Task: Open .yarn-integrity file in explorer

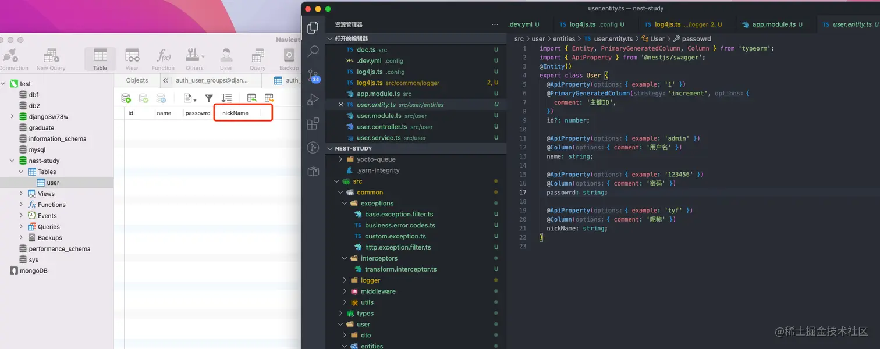Action: click(378, 170)
